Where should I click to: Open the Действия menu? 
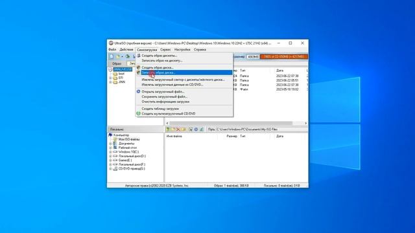126,50
